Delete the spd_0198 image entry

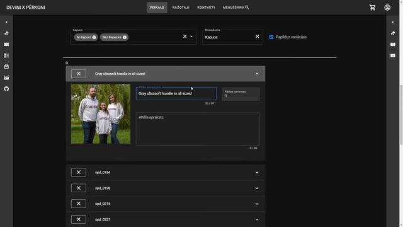pyautogui.click(x=79, y=188)
